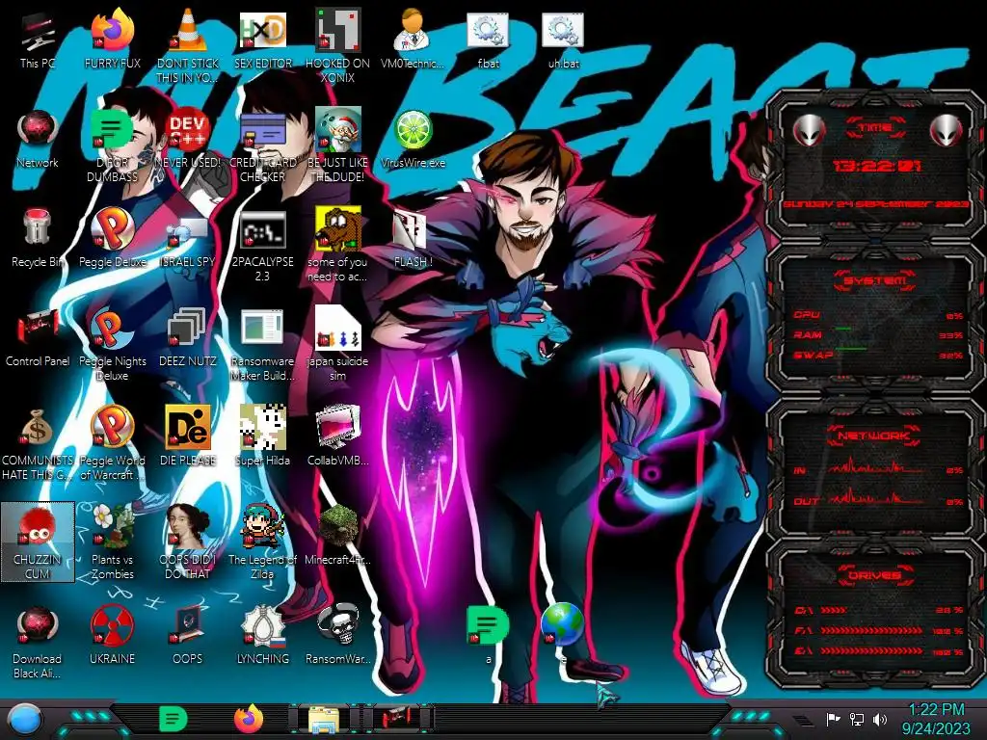This screenshot has height=740, width=987.
Task: Select the green speech icon beside Network
Action: (113, 130)
